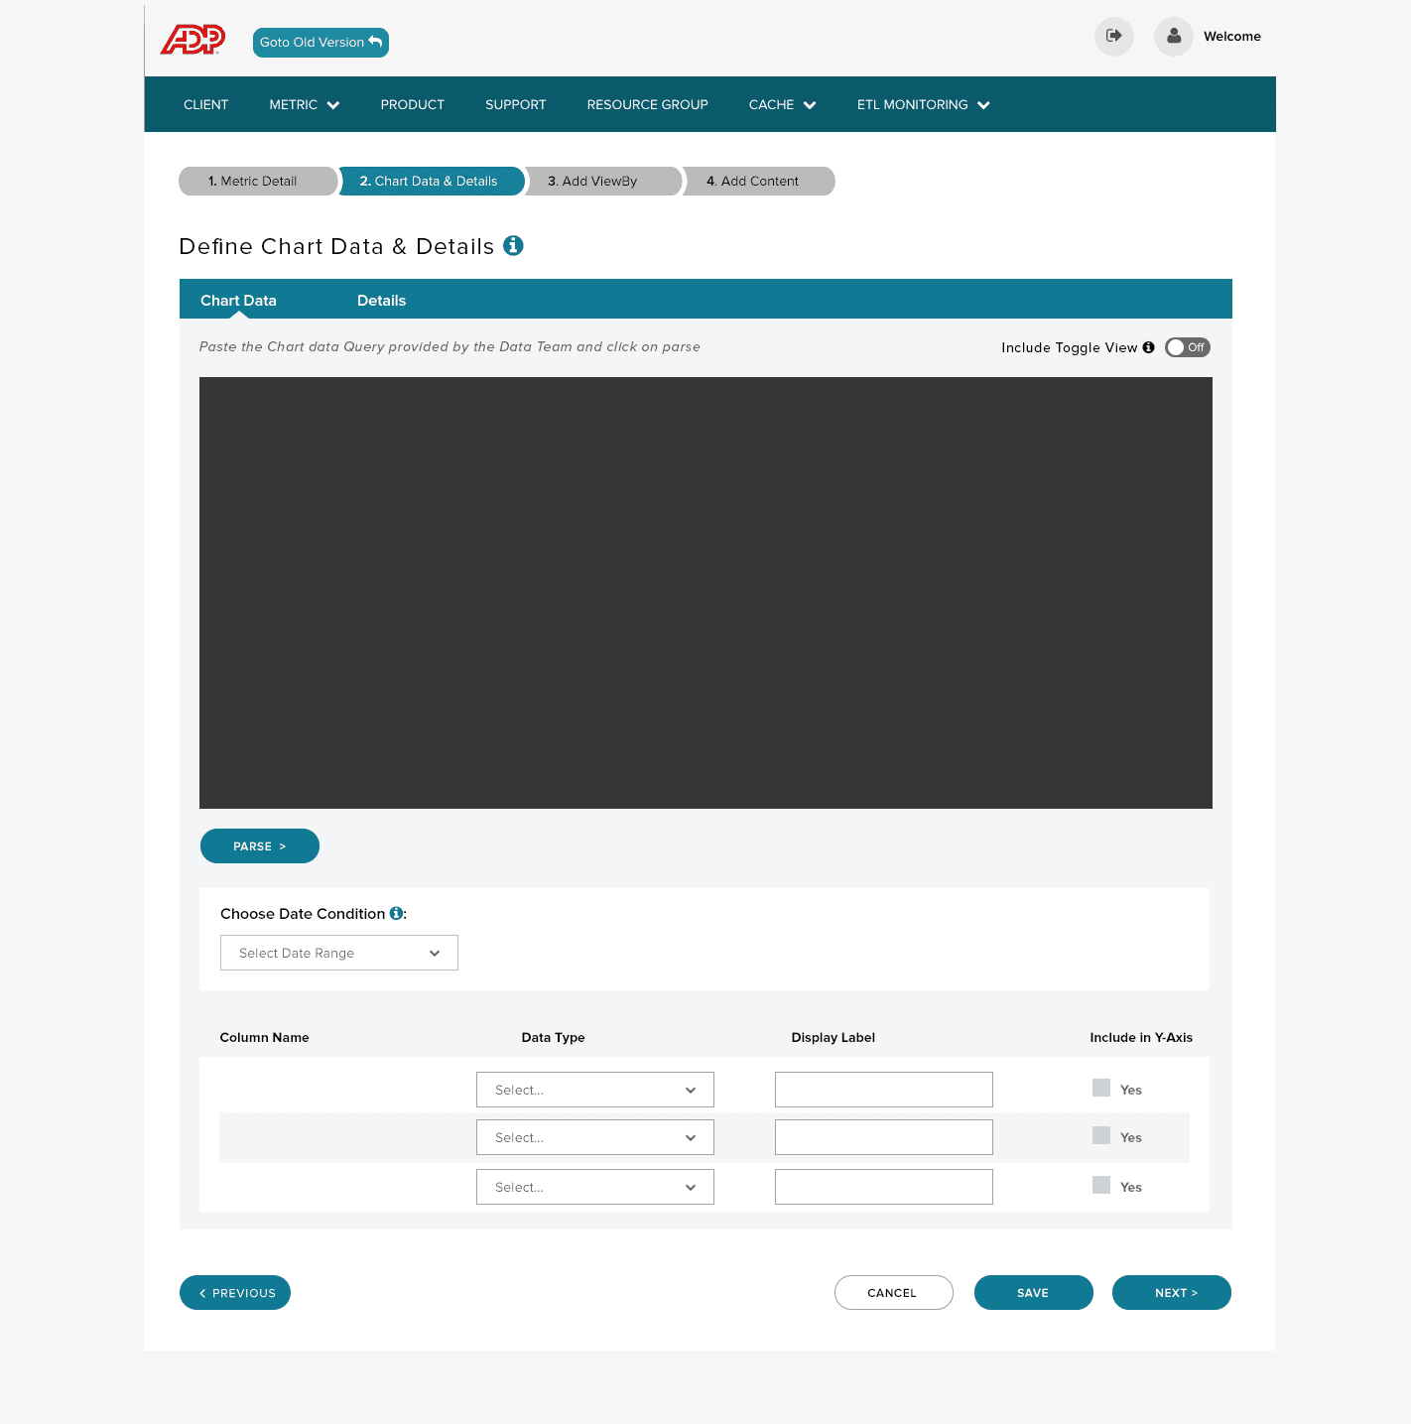Viewport: 1411px width, 1424px height.
Task: Click the ADP logo
Action: [193, 40]
